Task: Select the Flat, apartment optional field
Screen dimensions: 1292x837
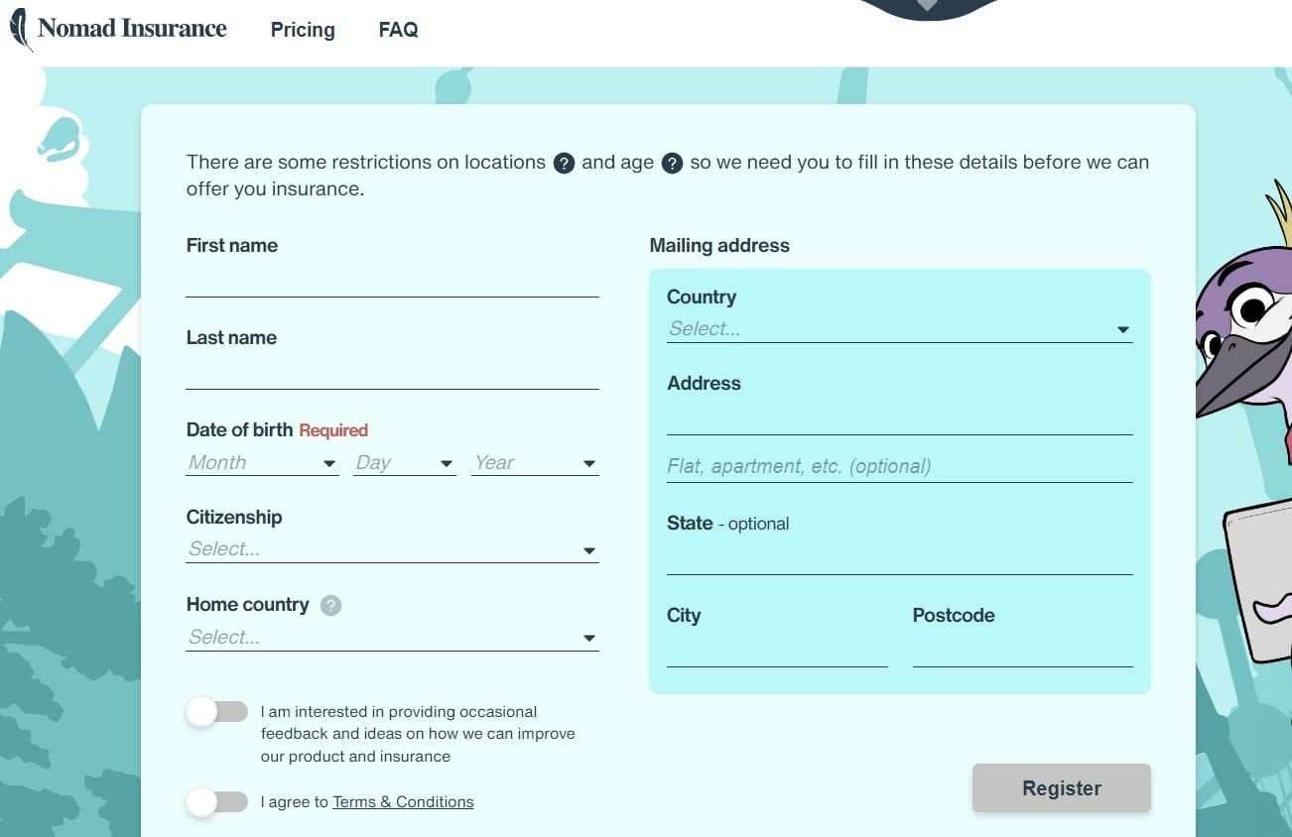Action: (899, 466)
